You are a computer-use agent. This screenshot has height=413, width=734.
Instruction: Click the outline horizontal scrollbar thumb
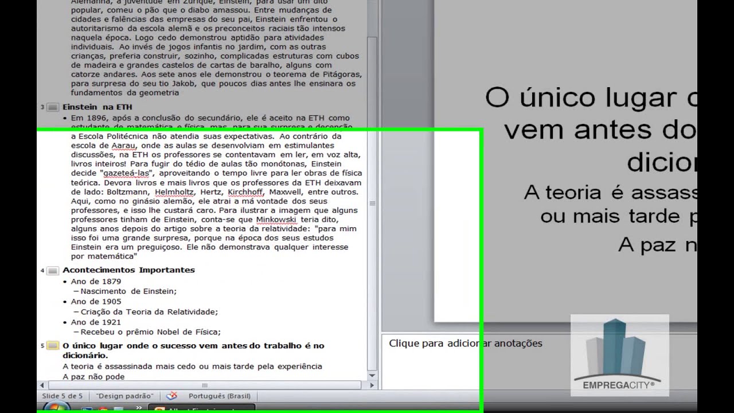click(204, 385)
